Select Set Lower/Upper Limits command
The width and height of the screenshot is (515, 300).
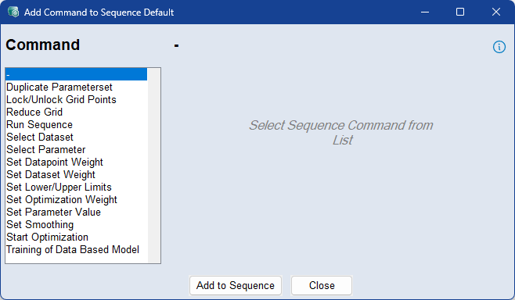pos(76,187)
